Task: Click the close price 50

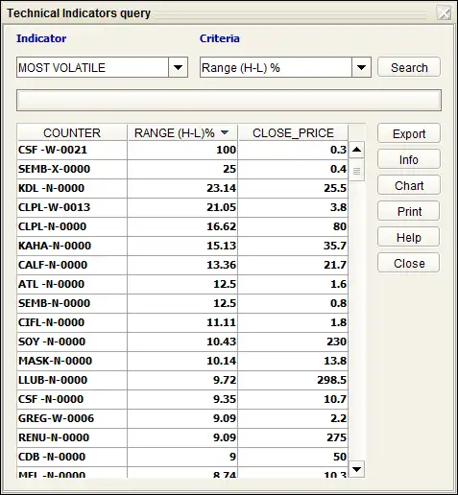Action: point(340,457)
